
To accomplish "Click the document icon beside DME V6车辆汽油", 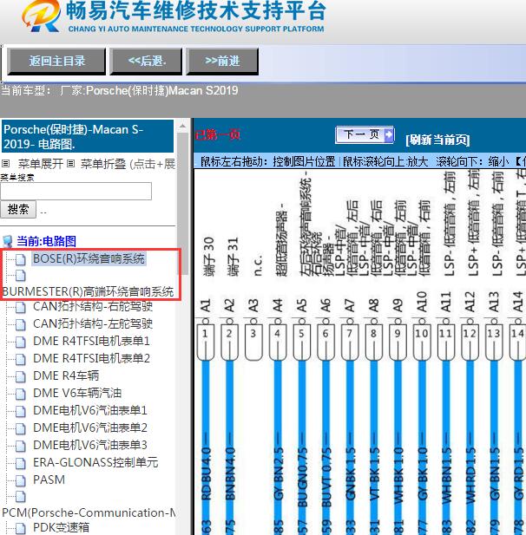I will coord(21,394).
